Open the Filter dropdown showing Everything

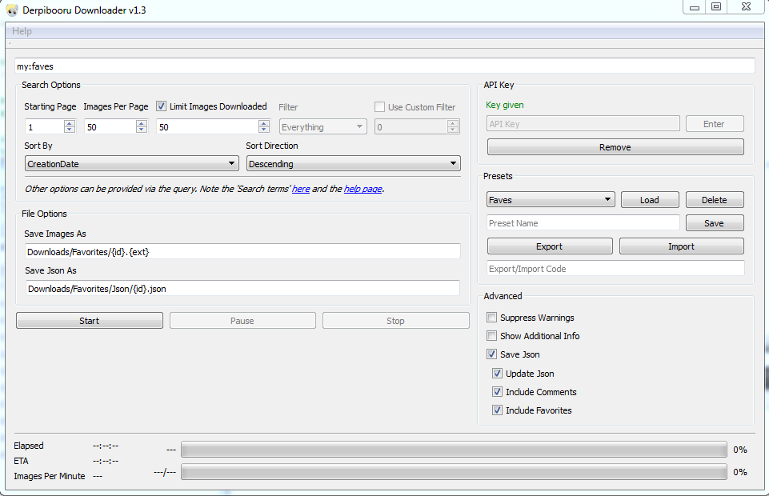tap(322, 127)
